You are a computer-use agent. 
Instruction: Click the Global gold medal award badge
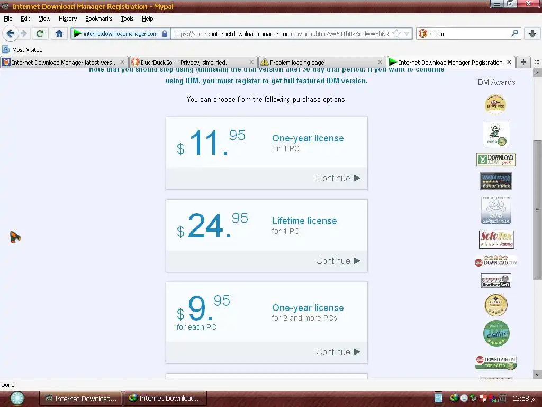(495, 305)
